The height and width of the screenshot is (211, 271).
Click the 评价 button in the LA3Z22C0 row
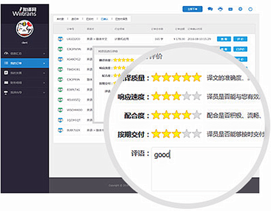[x=240, y=39]
